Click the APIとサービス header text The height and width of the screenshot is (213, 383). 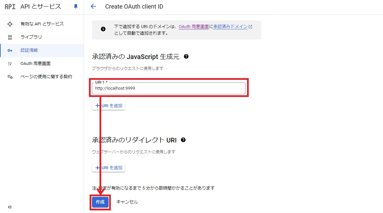tap(41, 7)
